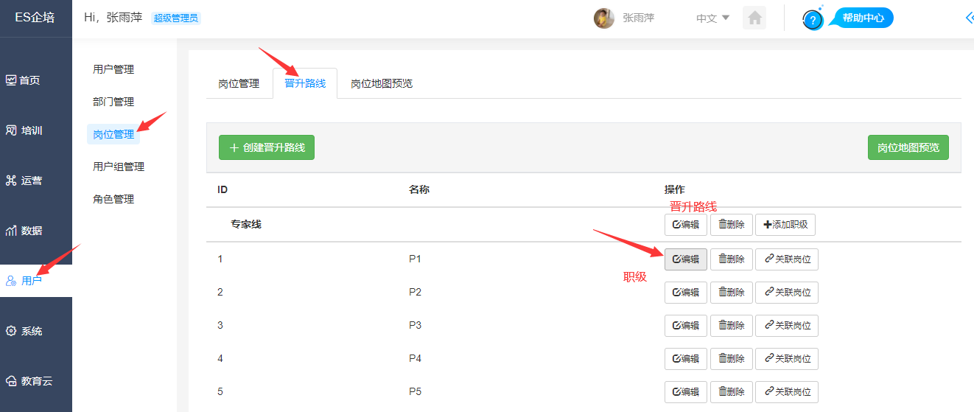974x412 pixels.
Task: Click the green 创建晋升路线 button
Action: pos(267,147)
